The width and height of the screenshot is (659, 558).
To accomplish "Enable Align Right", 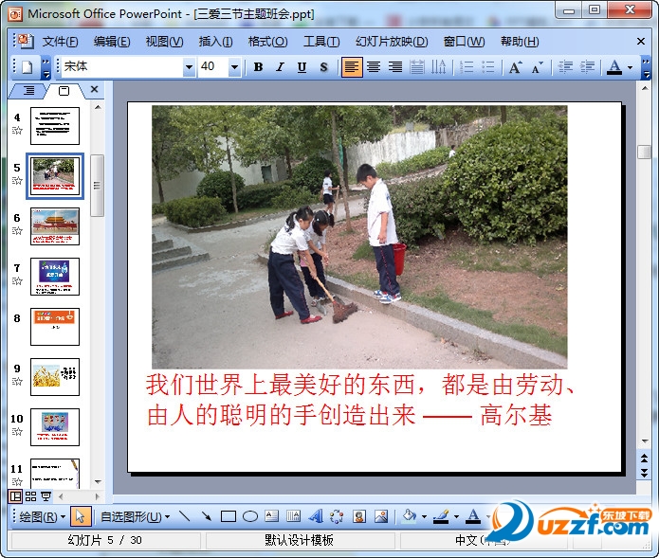I will click(395, 67).
